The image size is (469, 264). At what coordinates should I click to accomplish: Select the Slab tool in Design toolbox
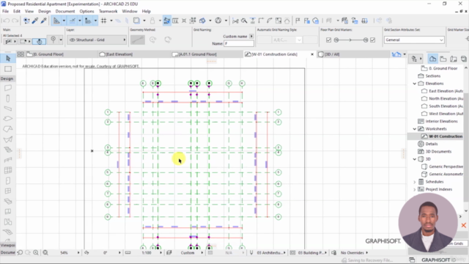pos(8,119)
